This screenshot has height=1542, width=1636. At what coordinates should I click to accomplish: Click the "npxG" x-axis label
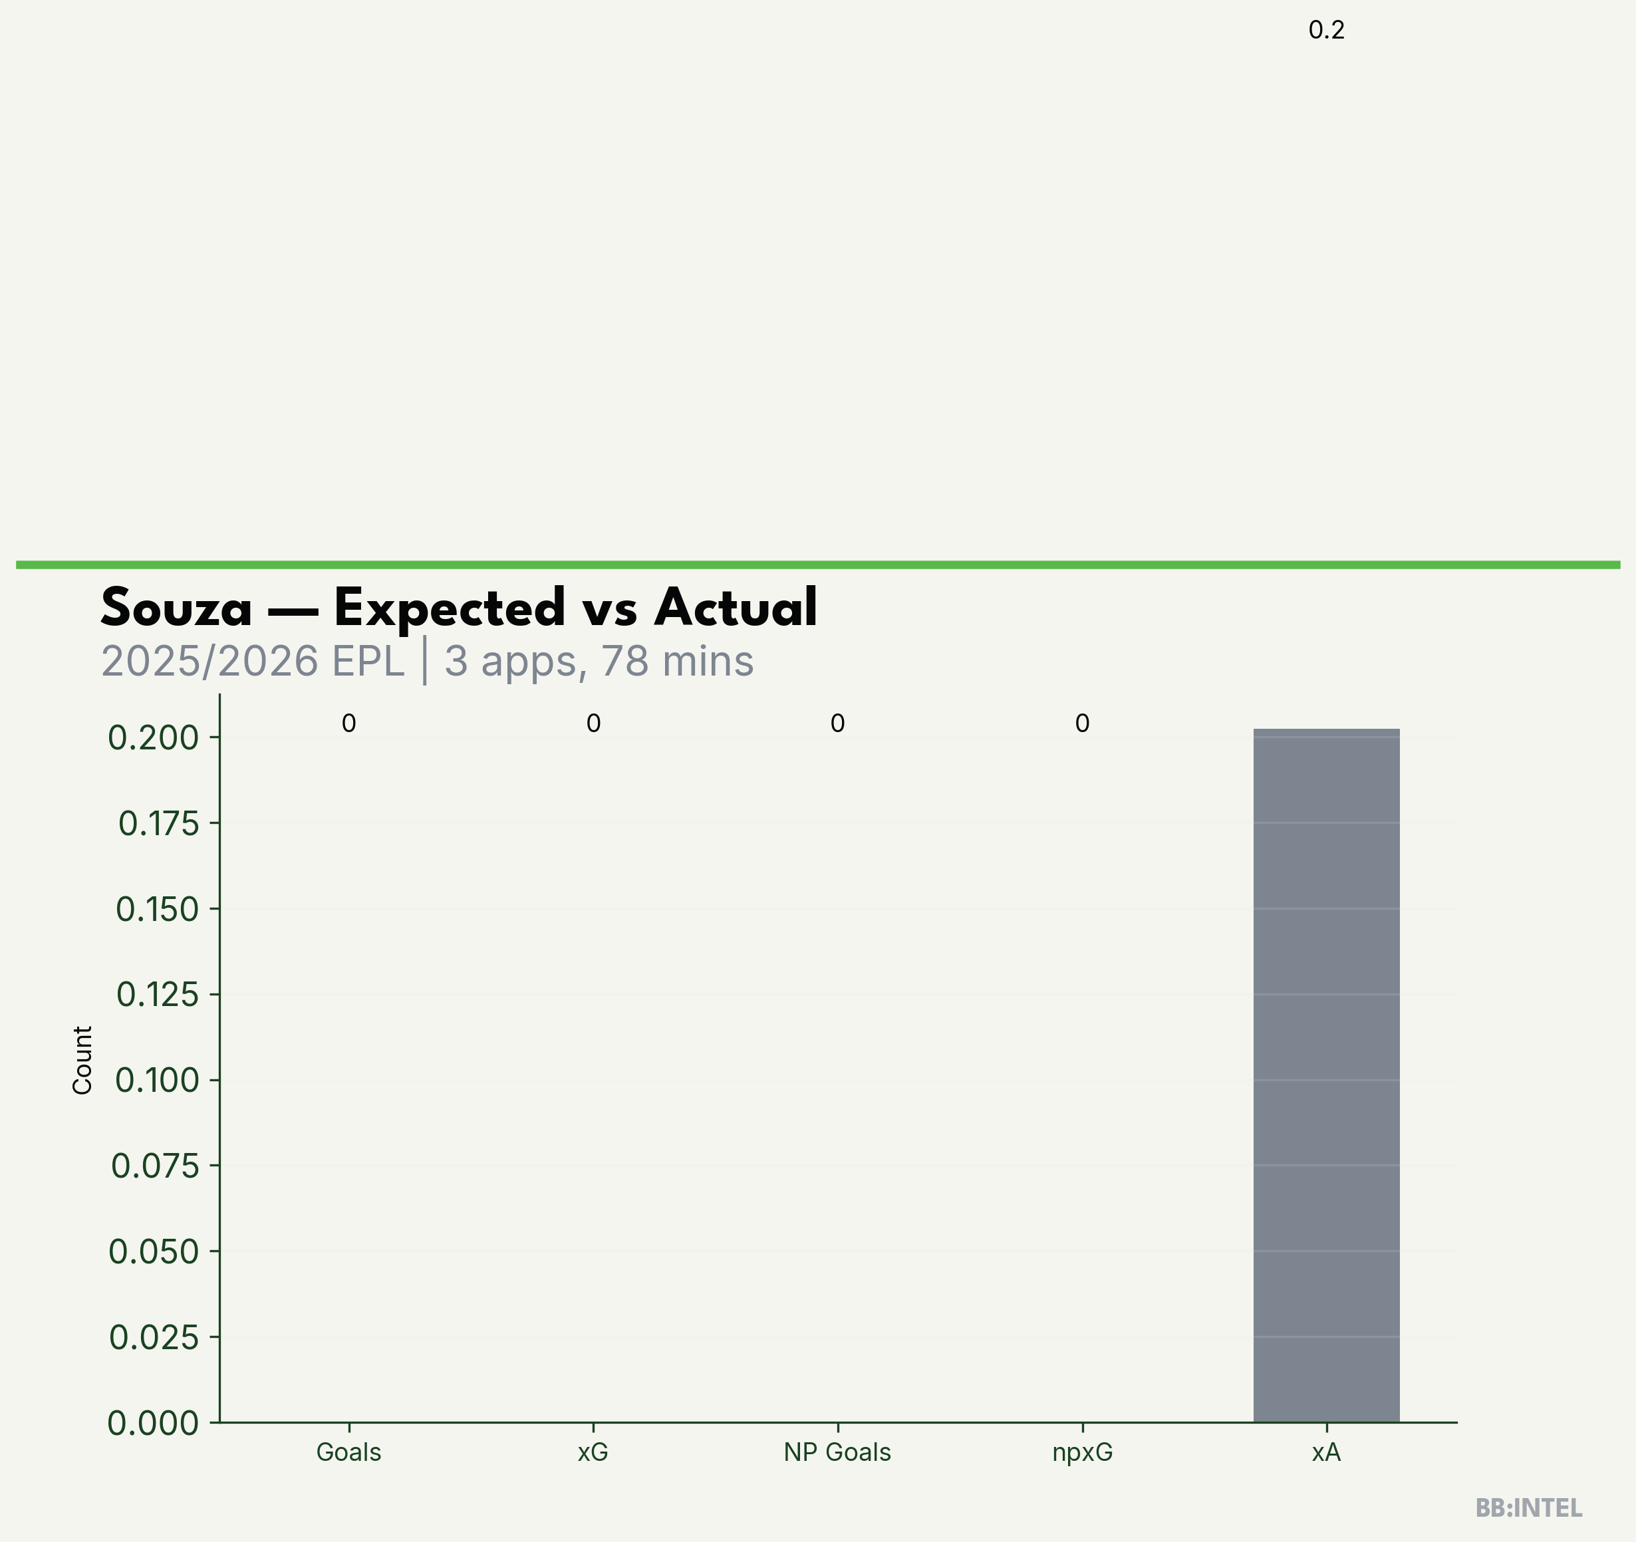pyautogui.click(x=1082, y=1452)
